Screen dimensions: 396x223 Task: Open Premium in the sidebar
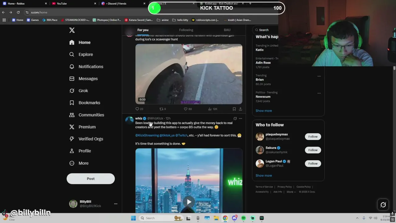[x=82, y=127]
